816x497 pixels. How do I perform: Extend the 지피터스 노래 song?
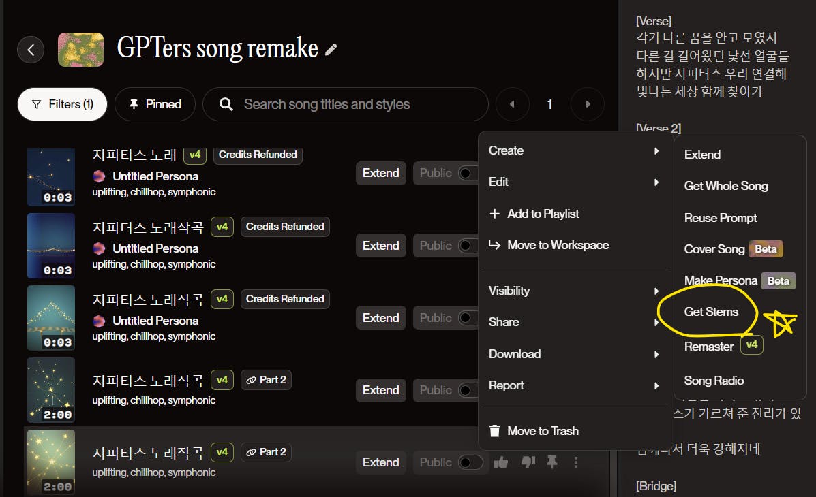(x=381, y=173)
